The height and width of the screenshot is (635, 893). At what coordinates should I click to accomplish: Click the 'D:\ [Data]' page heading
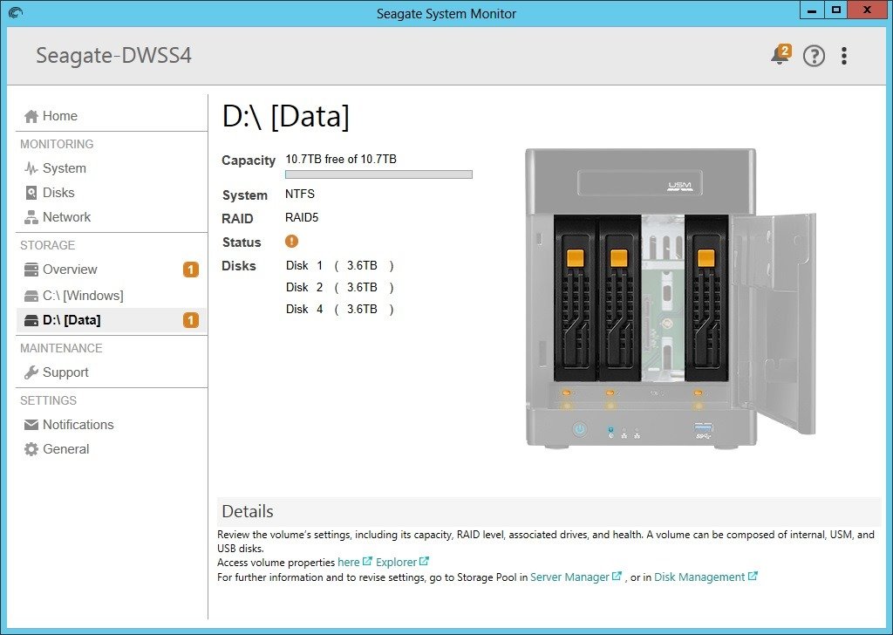tap(285, 117)
